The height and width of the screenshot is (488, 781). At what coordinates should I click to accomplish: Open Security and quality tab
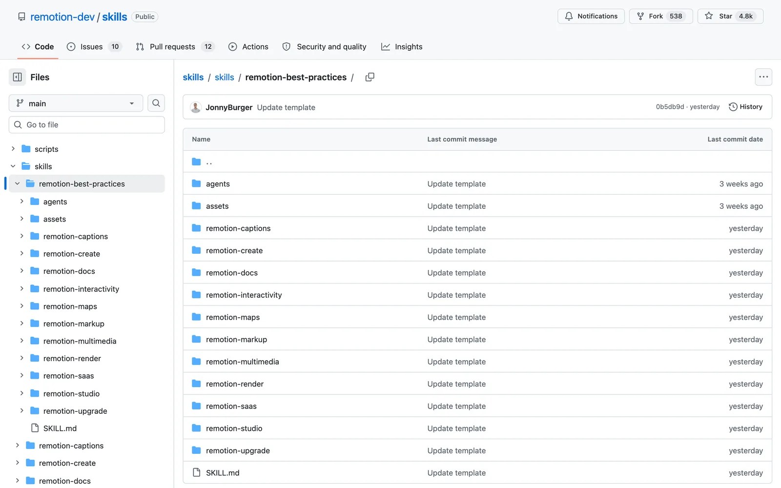pyautogui.click(x=325, y=47)
